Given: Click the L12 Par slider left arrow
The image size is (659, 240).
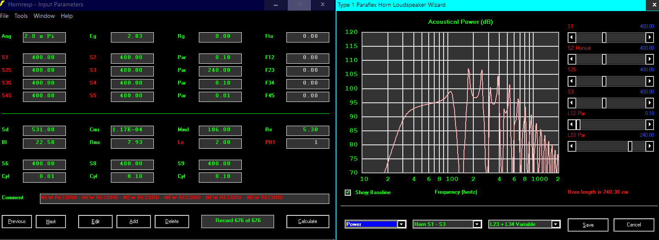Looking at the screenshot, I should 572,124.
